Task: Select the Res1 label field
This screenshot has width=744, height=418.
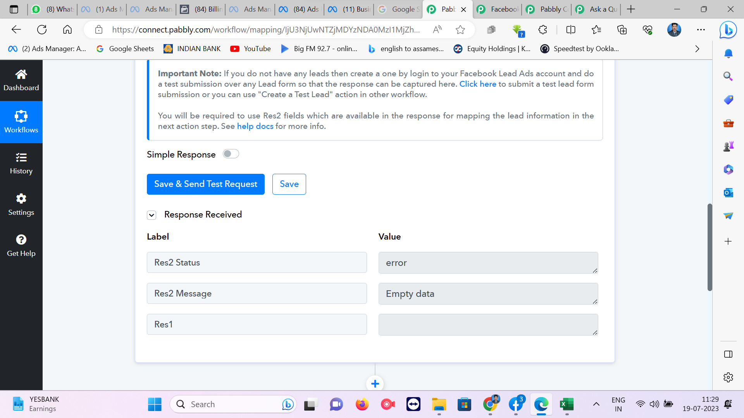Action: (257, 324)
